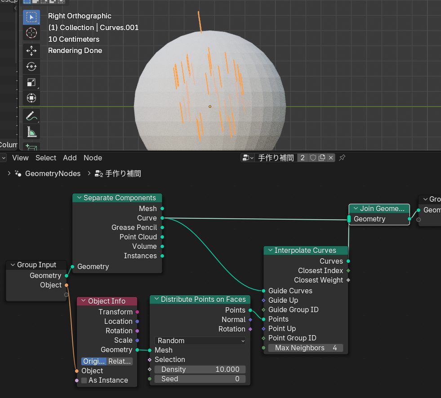Click the Density value field
This screenshot has height=398, width=441.
click(200, 369)
